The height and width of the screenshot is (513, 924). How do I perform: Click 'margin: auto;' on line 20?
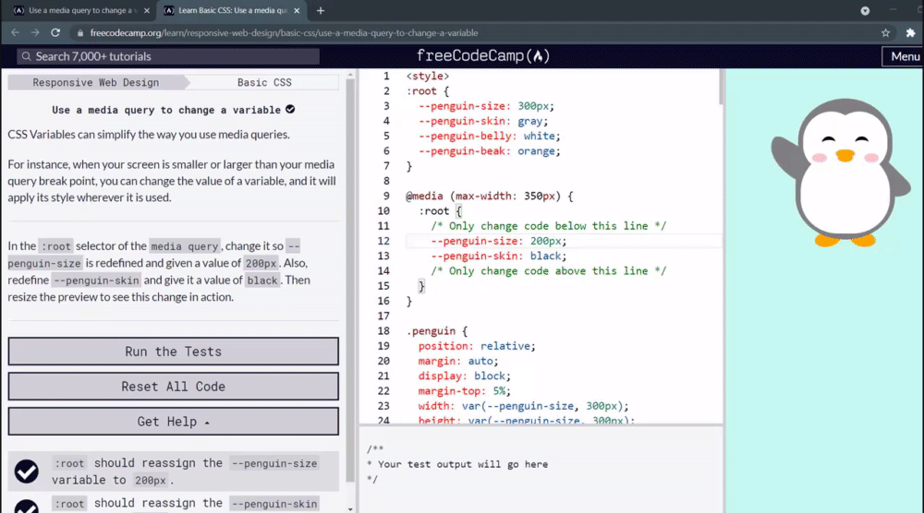[x=458, y=361]
